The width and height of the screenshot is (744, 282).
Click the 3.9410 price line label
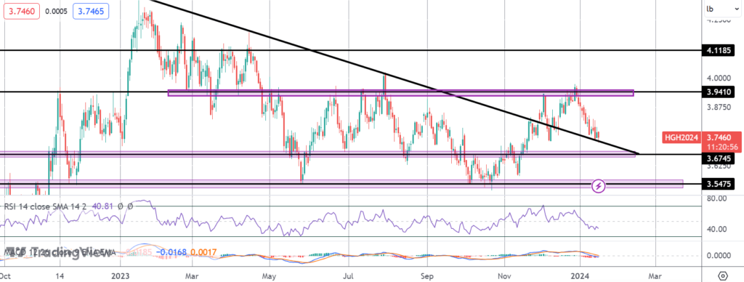719,92
